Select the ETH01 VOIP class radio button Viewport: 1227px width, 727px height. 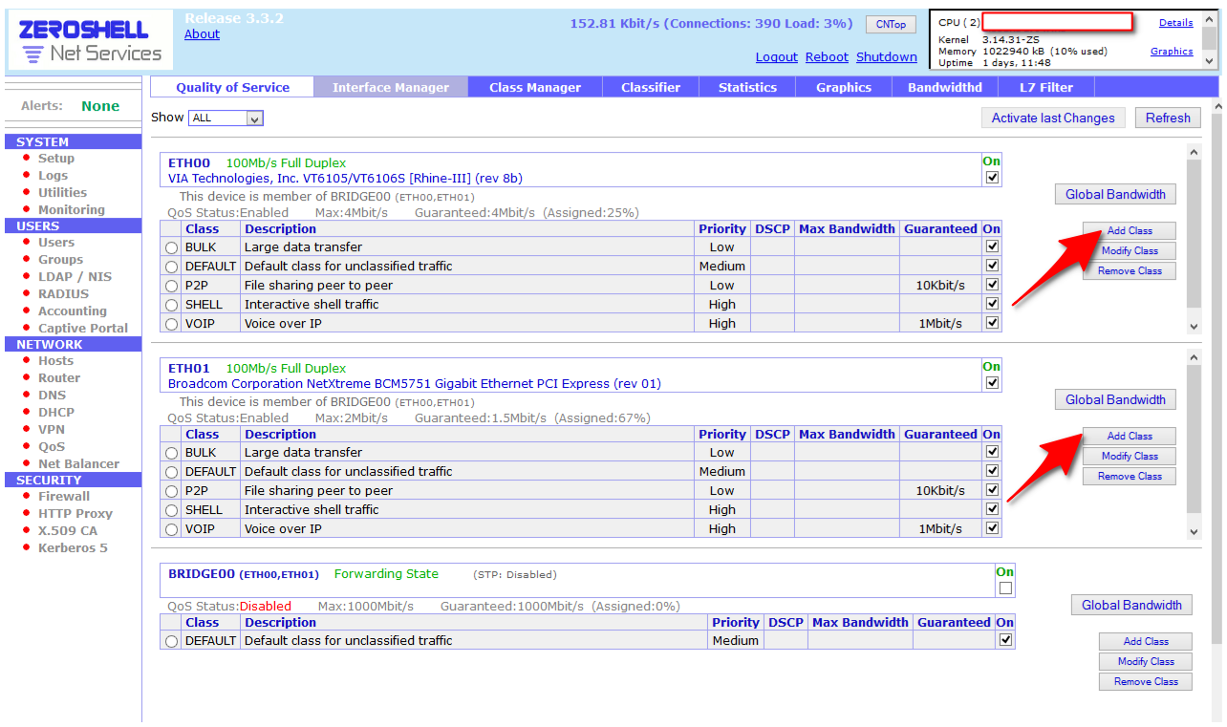coord(171,529)
